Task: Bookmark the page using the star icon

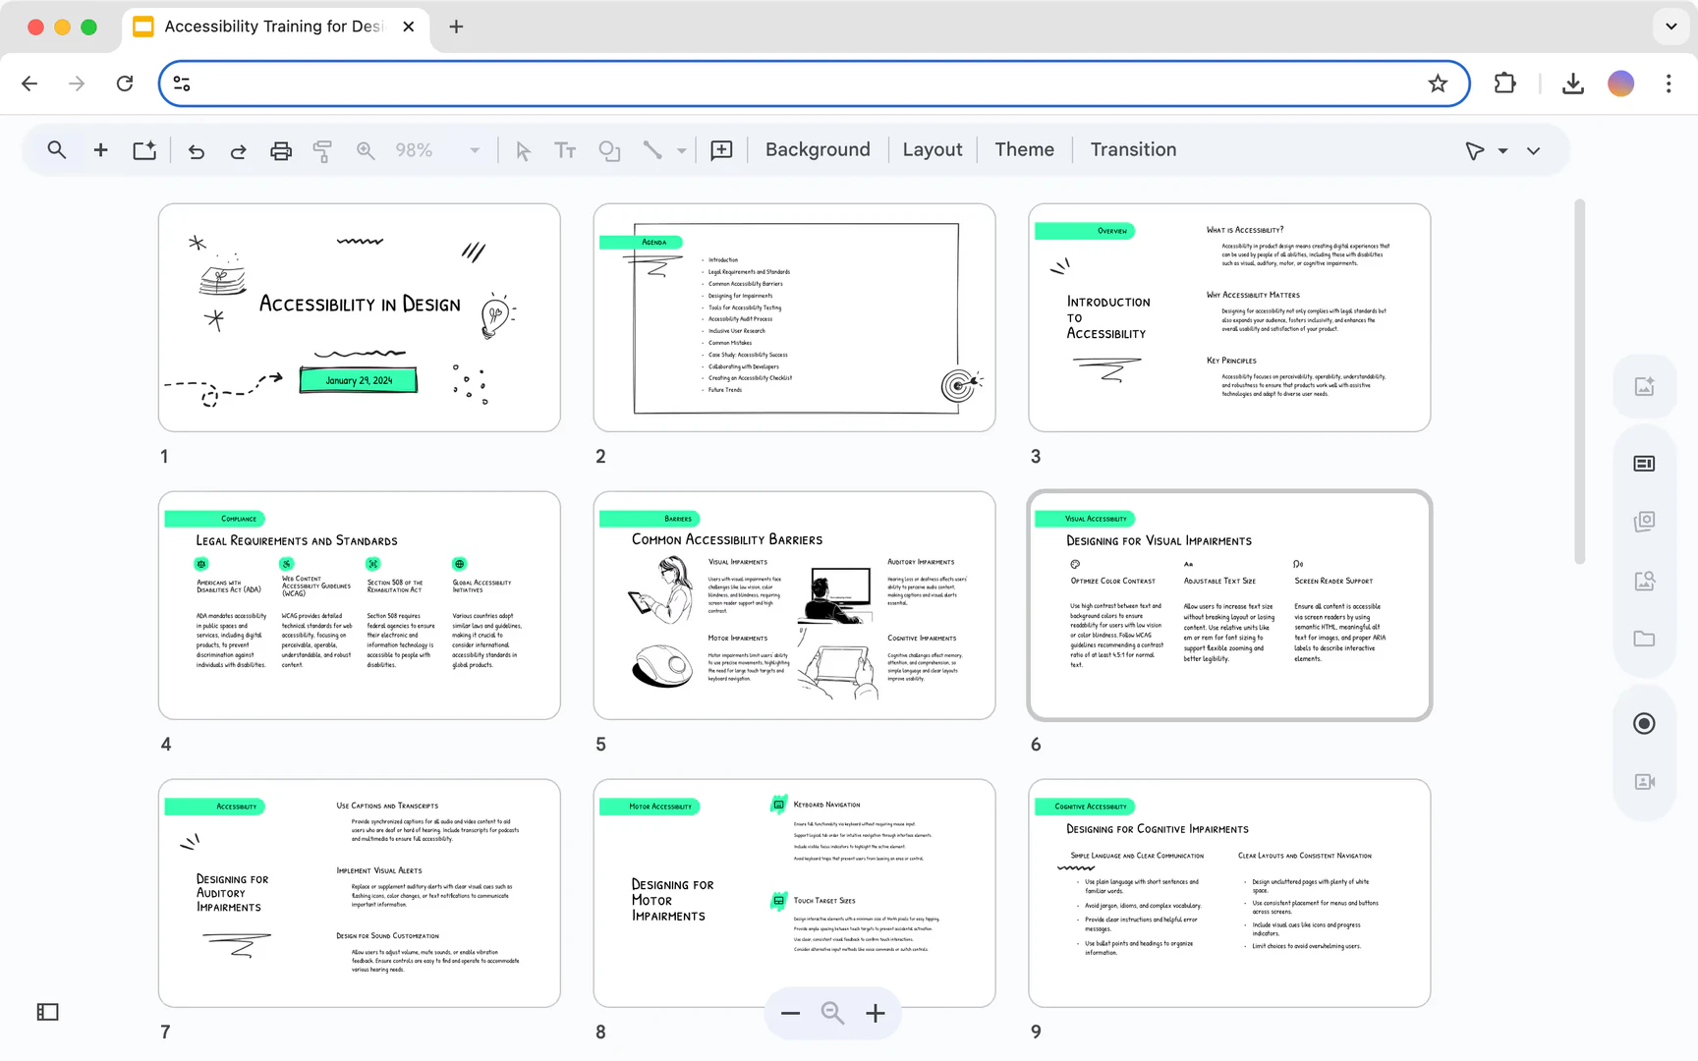Action: coord(1439,84)
